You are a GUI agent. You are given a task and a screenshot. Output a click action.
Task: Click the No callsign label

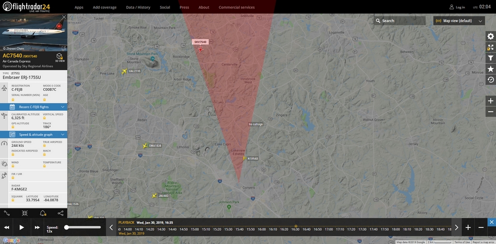[256, 124]
